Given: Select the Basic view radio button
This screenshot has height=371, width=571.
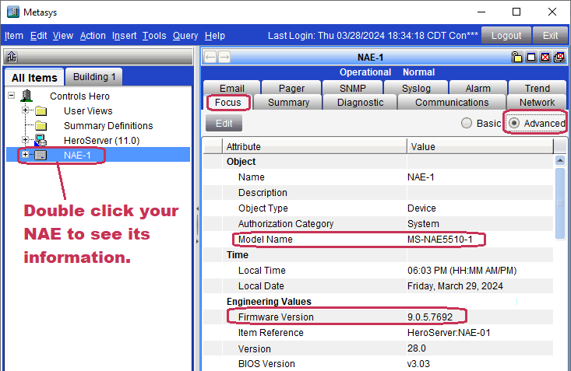Looking at the screenshot, I should point(467,124).
